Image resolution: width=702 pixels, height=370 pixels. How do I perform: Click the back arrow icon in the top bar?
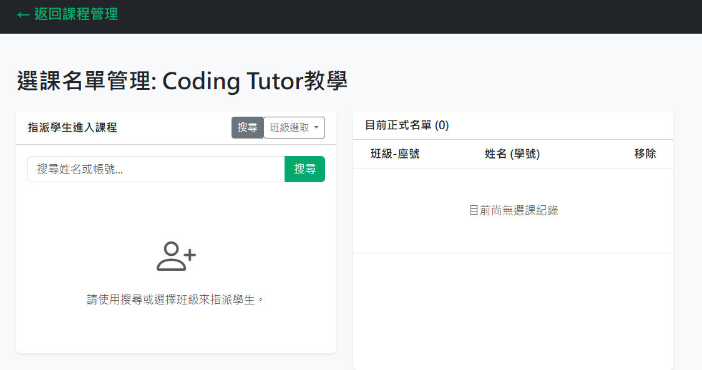click(23, 14)
